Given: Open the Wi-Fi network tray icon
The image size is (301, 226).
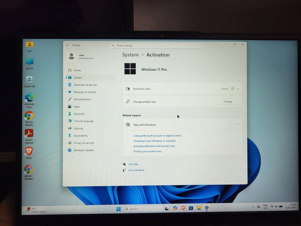Looking at the screenshot, I should point(272,207).
